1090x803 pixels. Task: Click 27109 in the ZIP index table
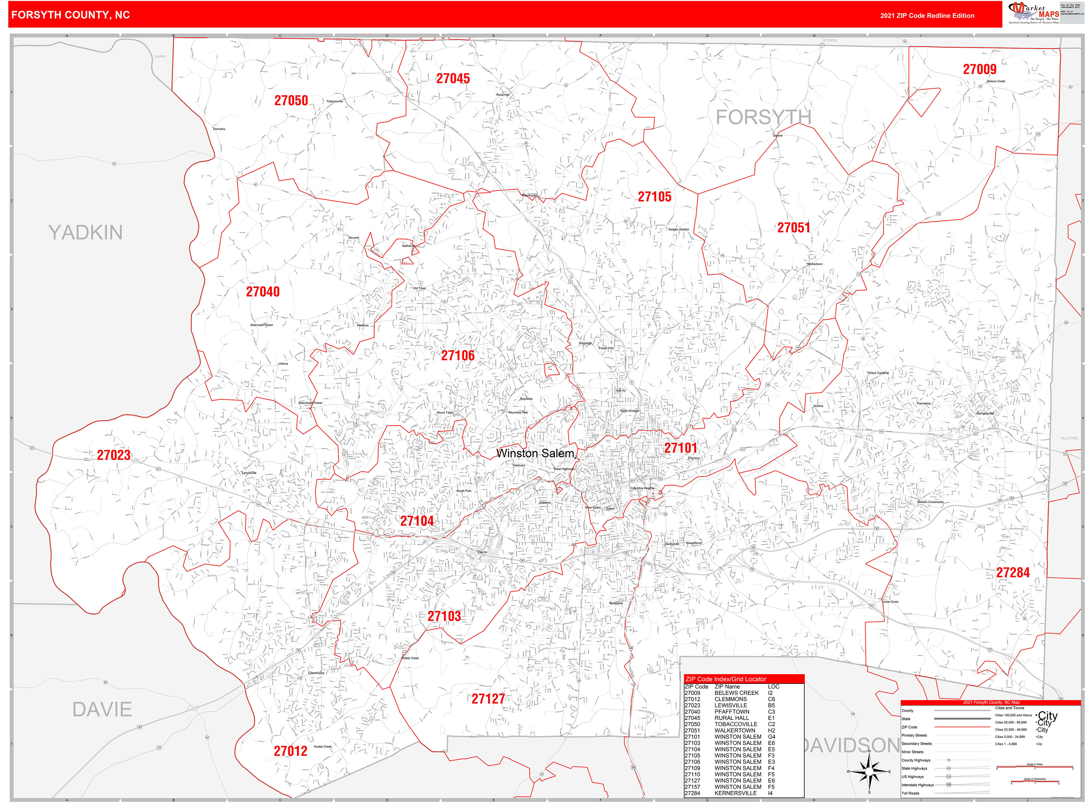pos(692,768)
